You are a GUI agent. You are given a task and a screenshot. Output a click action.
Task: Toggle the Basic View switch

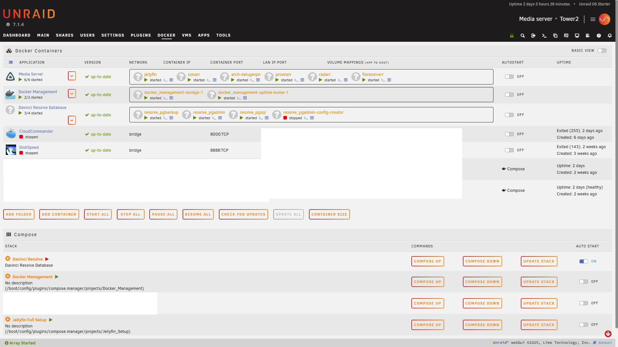(x=602, y=51)
